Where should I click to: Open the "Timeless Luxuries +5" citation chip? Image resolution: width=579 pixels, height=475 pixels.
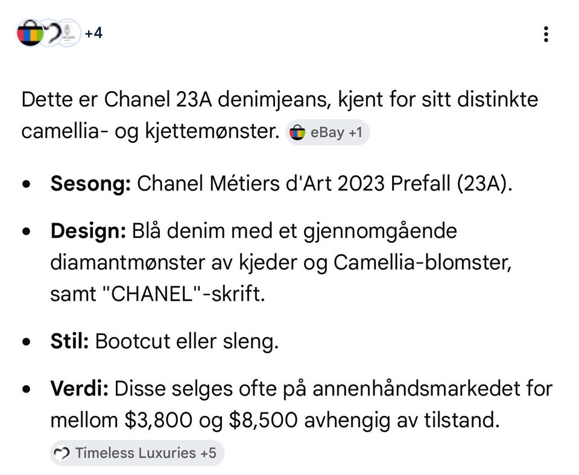(x=137, y=453)
